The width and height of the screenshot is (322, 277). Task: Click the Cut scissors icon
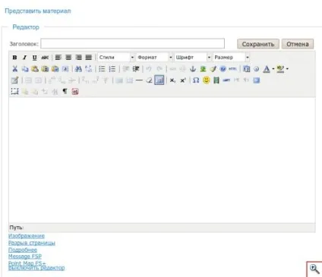(x=15, y=69)
